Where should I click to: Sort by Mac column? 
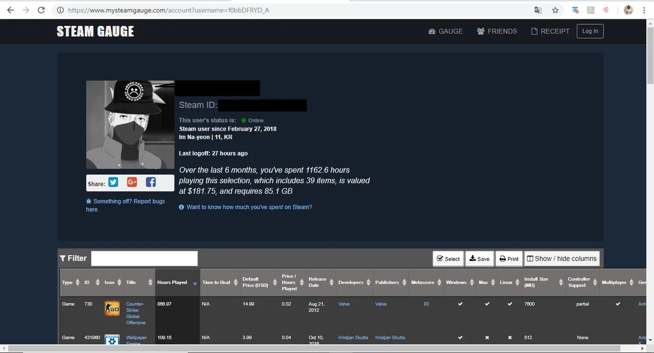(x=487, y=282)
